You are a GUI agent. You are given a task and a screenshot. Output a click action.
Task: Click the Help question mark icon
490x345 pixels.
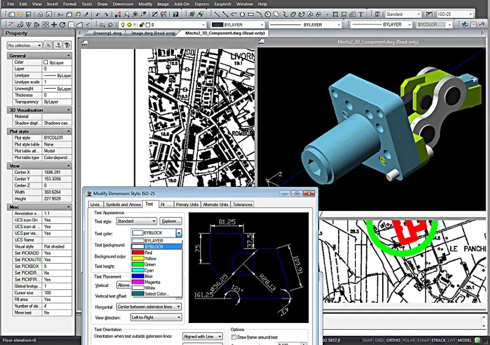[x=176, y=14]
